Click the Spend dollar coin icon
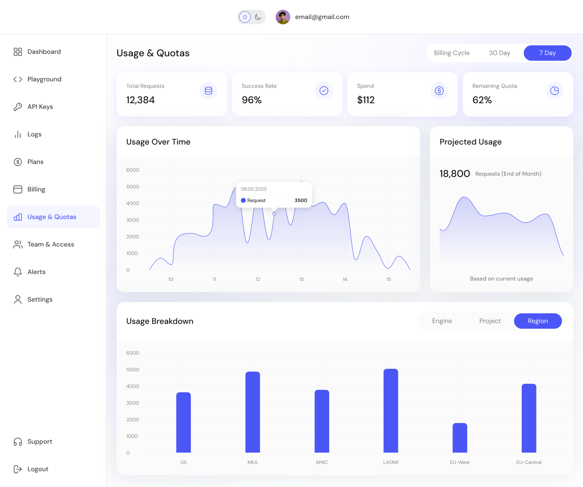The image size is (583, 487). tap(439, 91)
